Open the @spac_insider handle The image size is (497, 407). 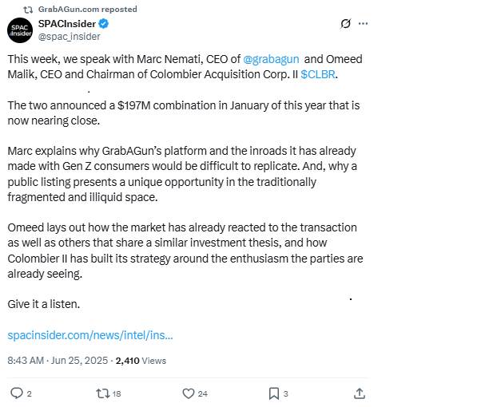(69, 37)
